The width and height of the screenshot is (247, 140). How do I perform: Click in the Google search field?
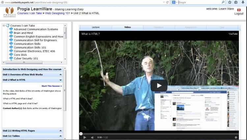point(199,2)
